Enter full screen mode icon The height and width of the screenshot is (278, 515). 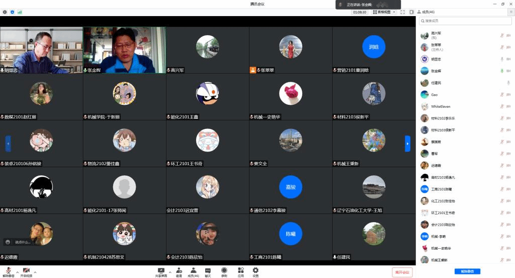click(x=403, y=12)
